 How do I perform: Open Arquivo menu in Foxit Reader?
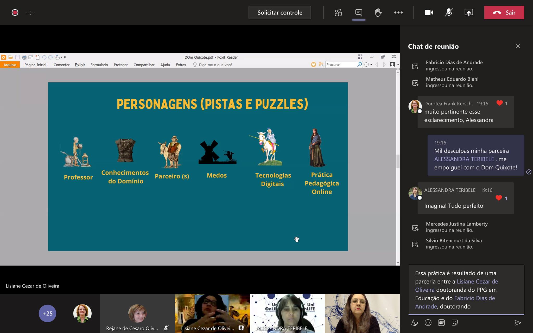[10, 65]
